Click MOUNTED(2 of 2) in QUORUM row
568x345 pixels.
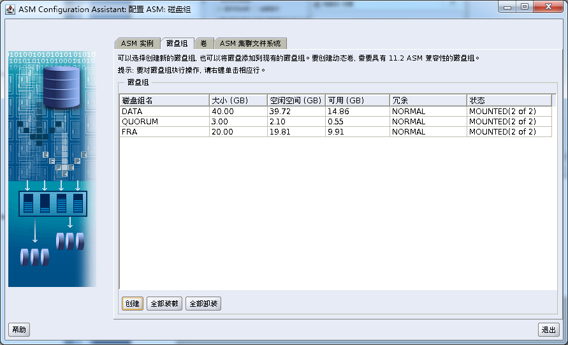coord(509,121)
